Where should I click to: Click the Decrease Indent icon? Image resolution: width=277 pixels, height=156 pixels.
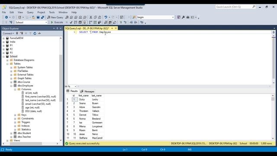[x=131, y=22]
